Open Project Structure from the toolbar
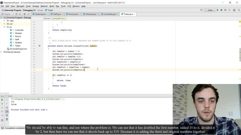241x135 pixels. [x=234, y=10]
